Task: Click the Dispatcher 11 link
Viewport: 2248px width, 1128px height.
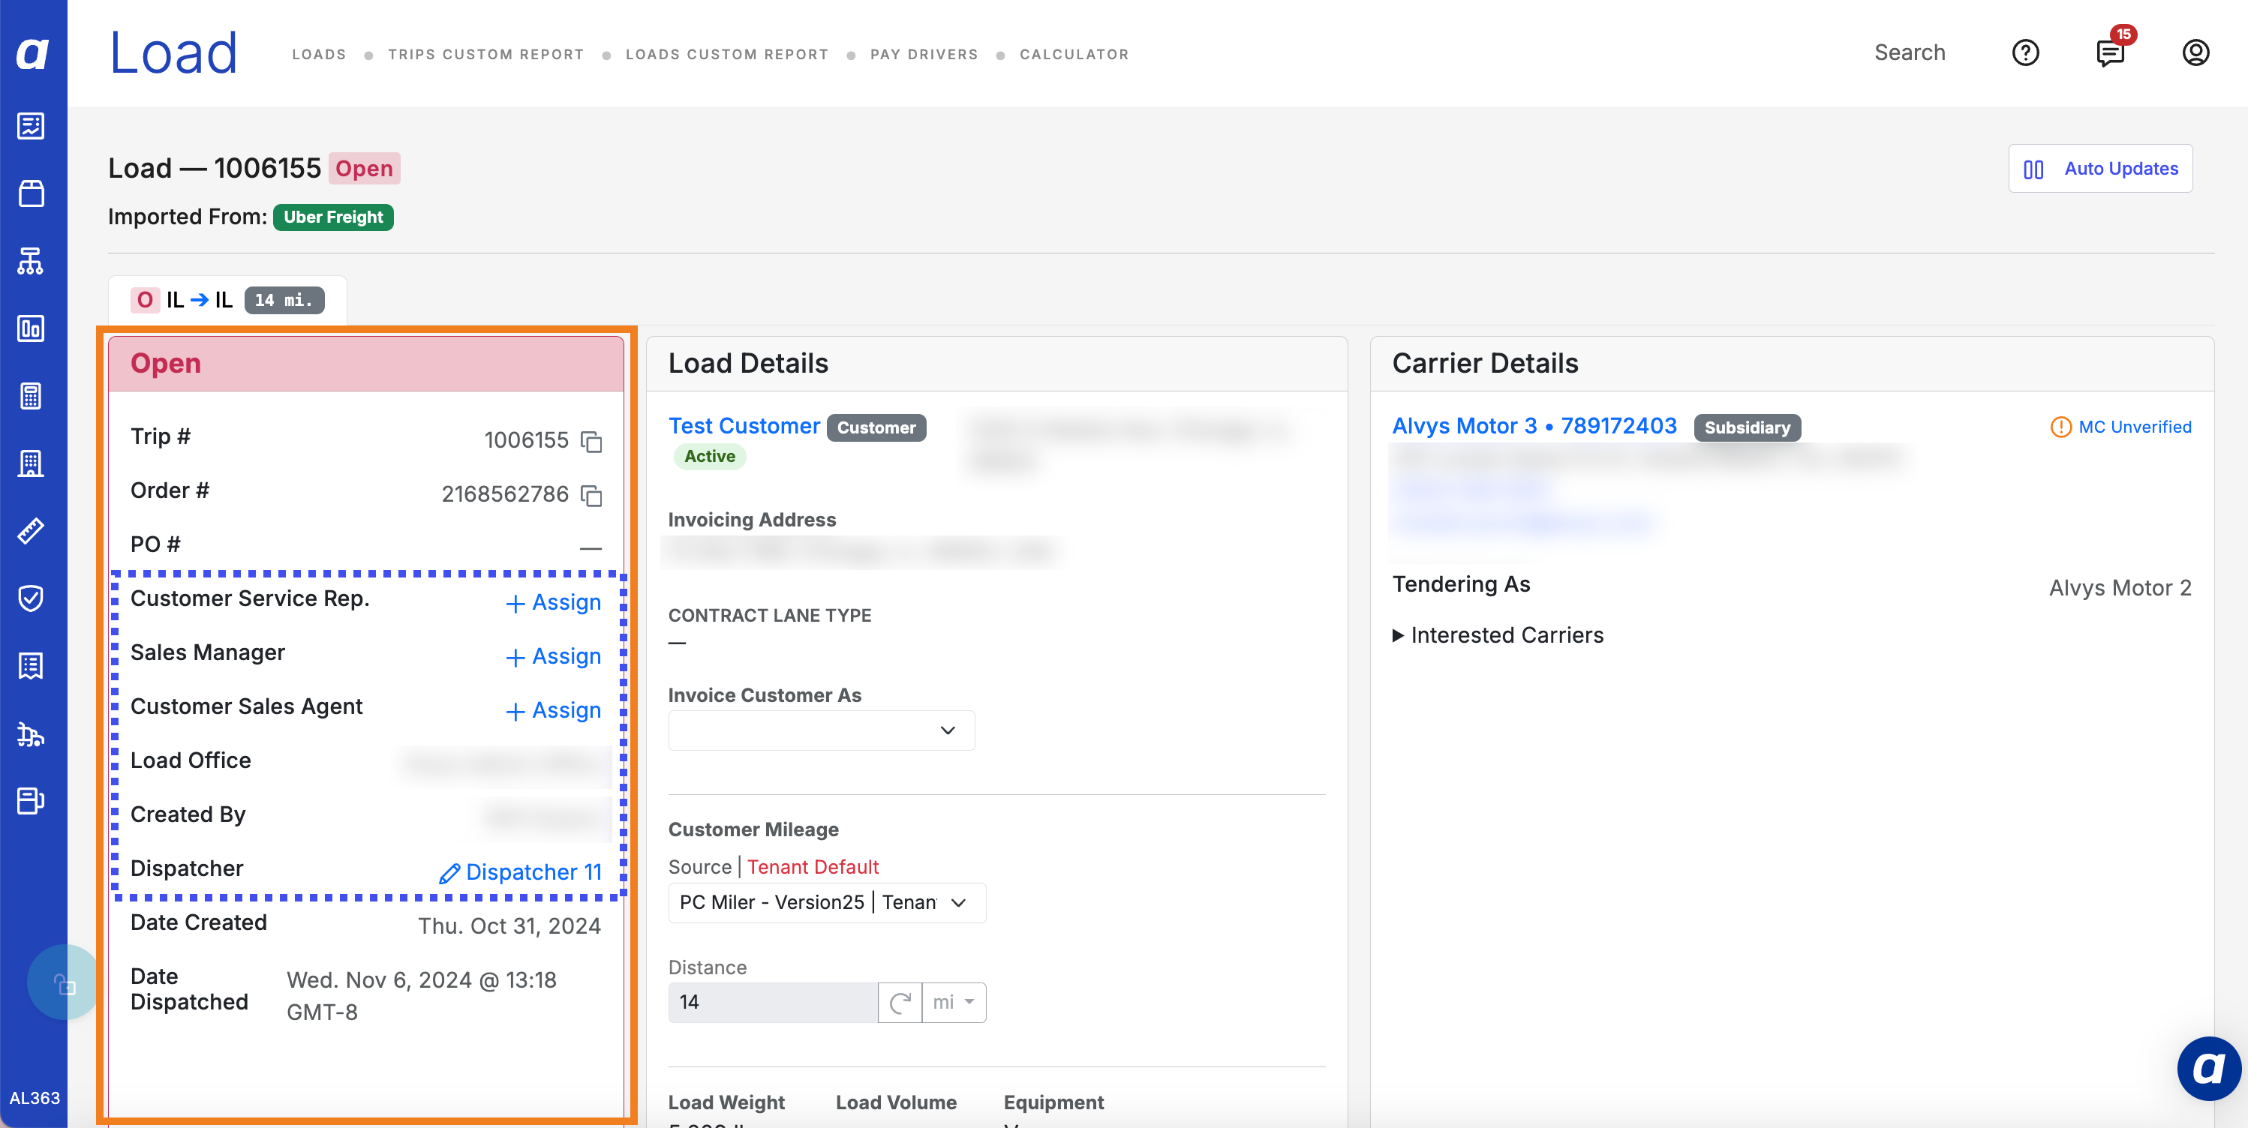Action: [533, 872]
